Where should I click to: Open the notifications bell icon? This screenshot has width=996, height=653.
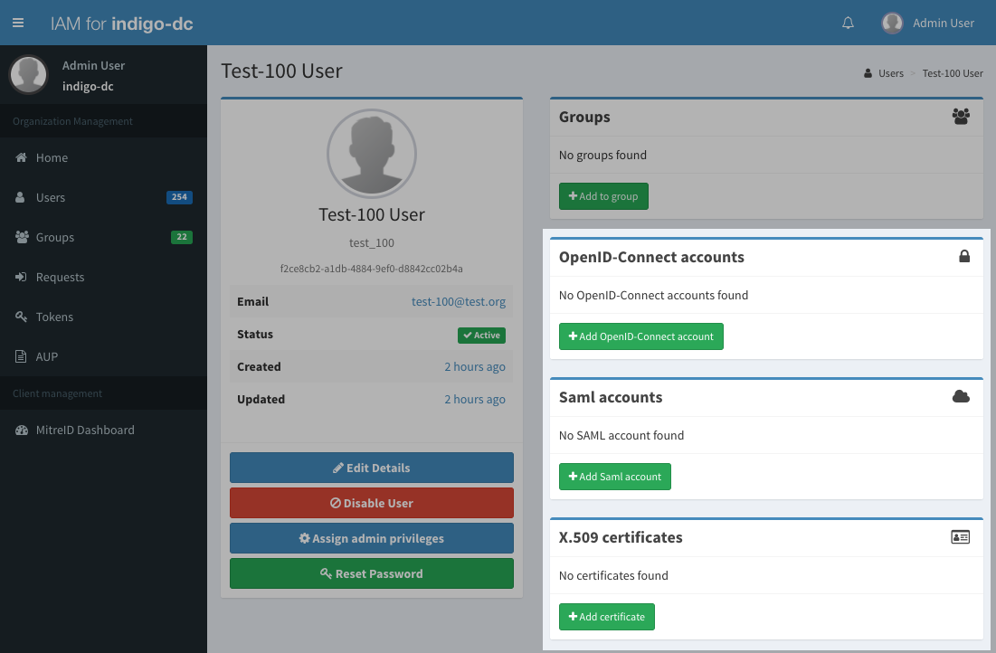[x=848, y=23]
